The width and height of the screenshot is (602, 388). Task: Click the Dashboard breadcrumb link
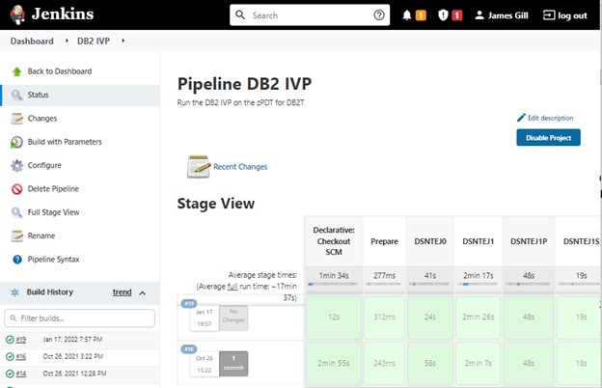pos(32,41)
